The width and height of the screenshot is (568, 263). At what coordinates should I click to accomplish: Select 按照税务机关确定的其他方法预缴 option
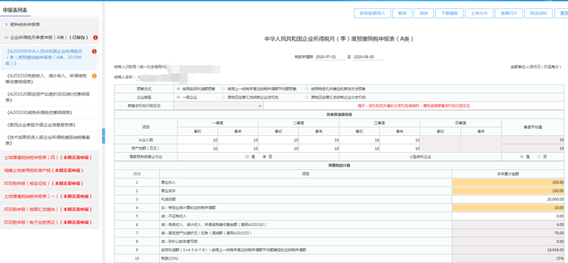[307, 88]
